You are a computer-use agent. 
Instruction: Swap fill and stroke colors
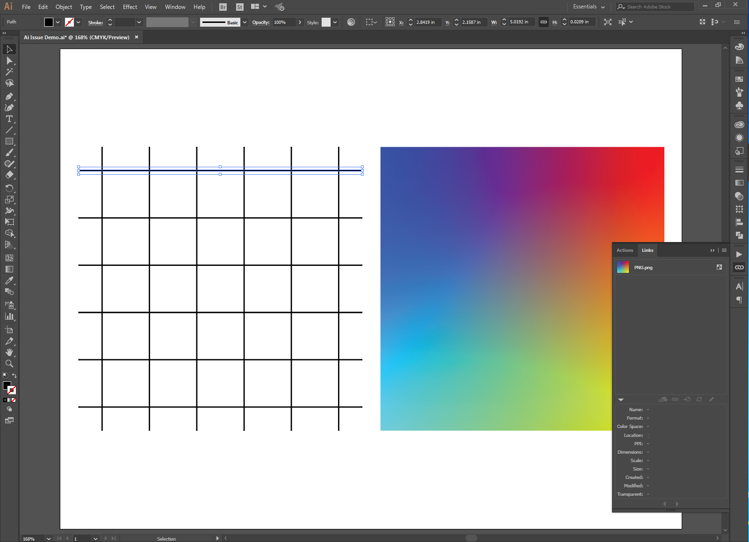point(14,376)
